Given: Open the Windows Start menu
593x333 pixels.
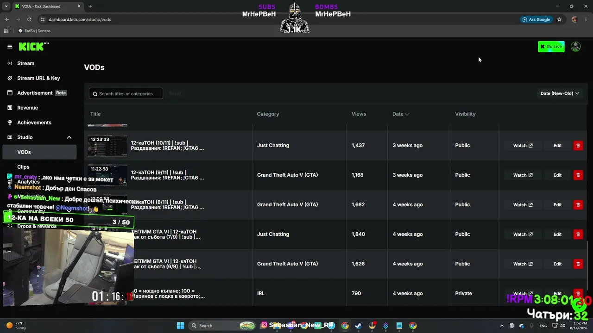Looking at the screenshot, I should [x=180, y=326].
